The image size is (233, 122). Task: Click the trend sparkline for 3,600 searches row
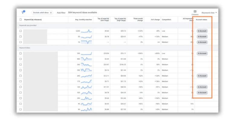(86, 31)
